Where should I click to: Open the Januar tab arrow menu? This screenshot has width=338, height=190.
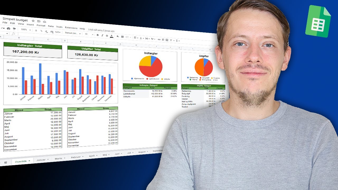point(48,160)
